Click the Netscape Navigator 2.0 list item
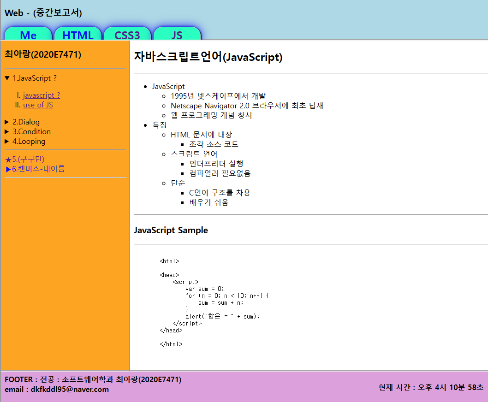This screenshot has width=488, height=402. [x=247, y=106]
